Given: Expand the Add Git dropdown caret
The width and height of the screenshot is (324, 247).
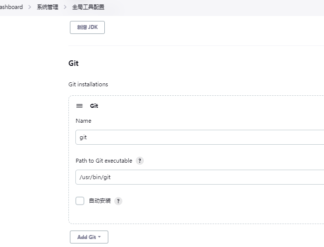Looking at the screenshot, I should 99,237.
